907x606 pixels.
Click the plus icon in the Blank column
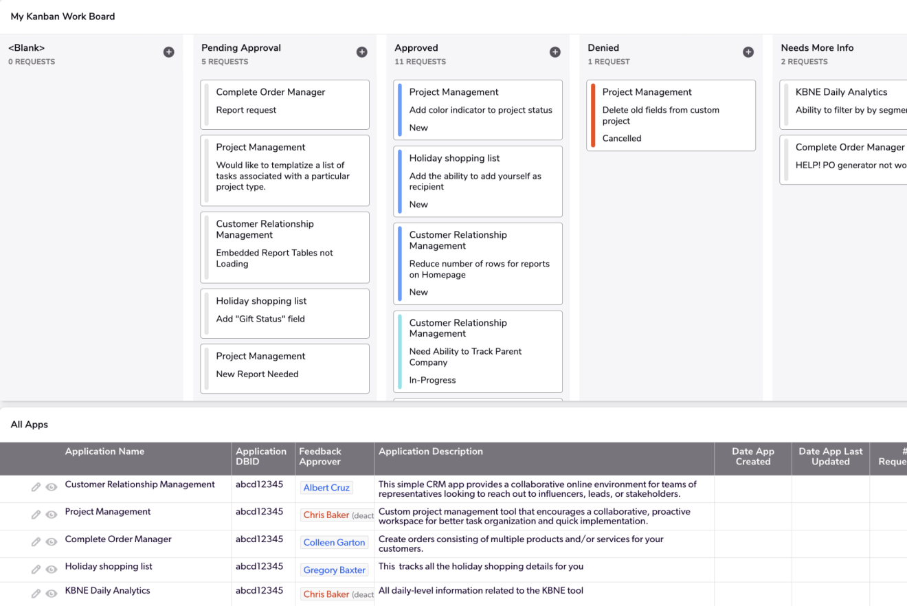pyautogui.click(x=168, y=52)
